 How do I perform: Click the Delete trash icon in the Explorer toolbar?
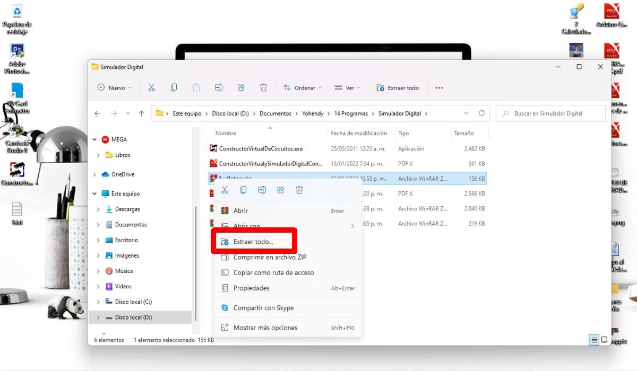click(x=263, y=87)
